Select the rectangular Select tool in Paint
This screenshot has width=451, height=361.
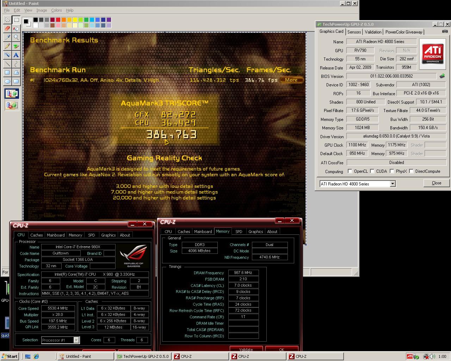(16, 20)
